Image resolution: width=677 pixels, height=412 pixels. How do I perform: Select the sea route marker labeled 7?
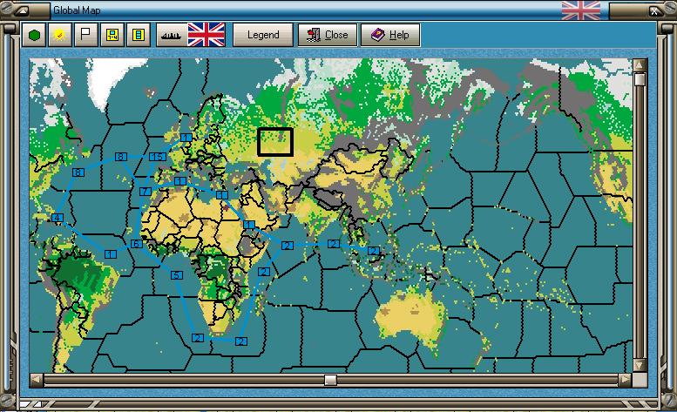pos(146,191)
